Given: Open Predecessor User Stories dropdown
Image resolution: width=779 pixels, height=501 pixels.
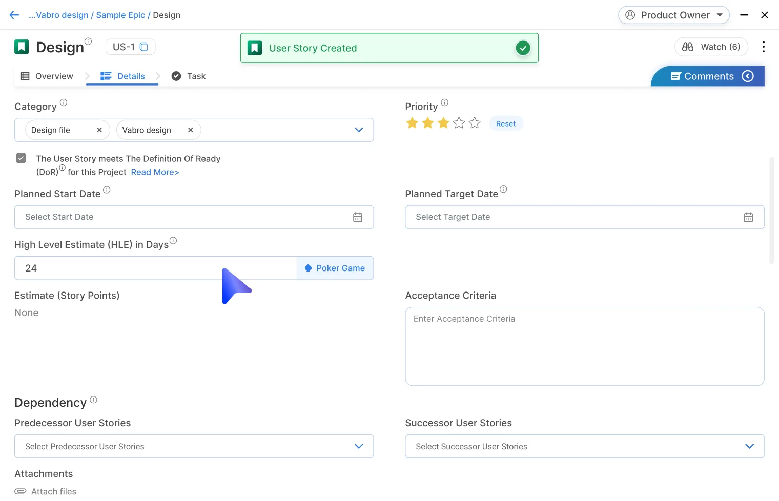Looking at the screenshot, I should [x=359, y=446].
